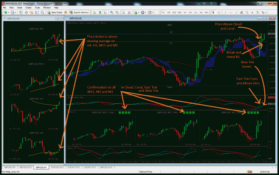Click the New Order button
Image resolution: width=279 pixels, height=175 pixels.
point(54,12)
